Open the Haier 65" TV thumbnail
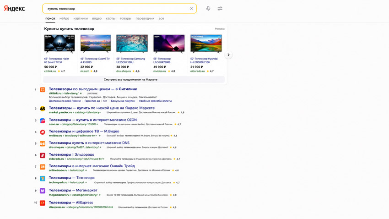The image size is (389, 219). 59,44
